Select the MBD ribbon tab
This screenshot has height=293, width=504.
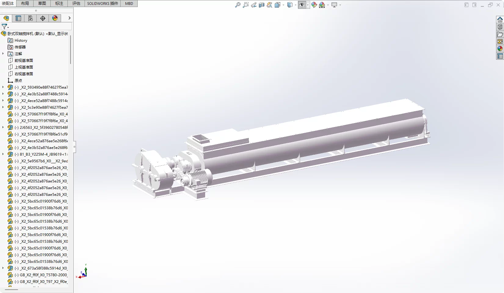pos(129,3)
